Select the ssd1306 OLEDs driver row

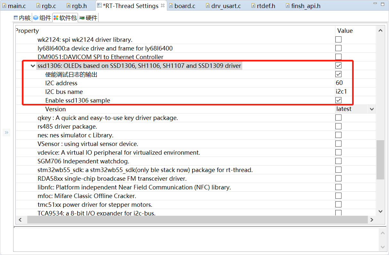point(139,66)
